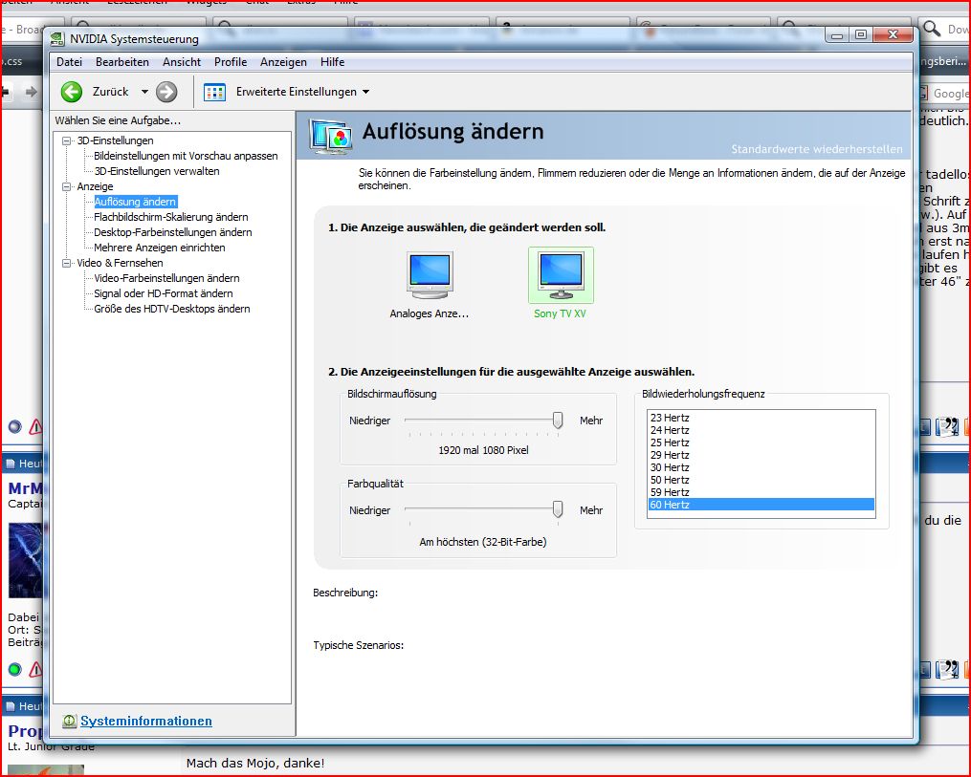Maximize the NVIDIA Systemsteuerung window
971x777 pixels.
tap(861, 35)
